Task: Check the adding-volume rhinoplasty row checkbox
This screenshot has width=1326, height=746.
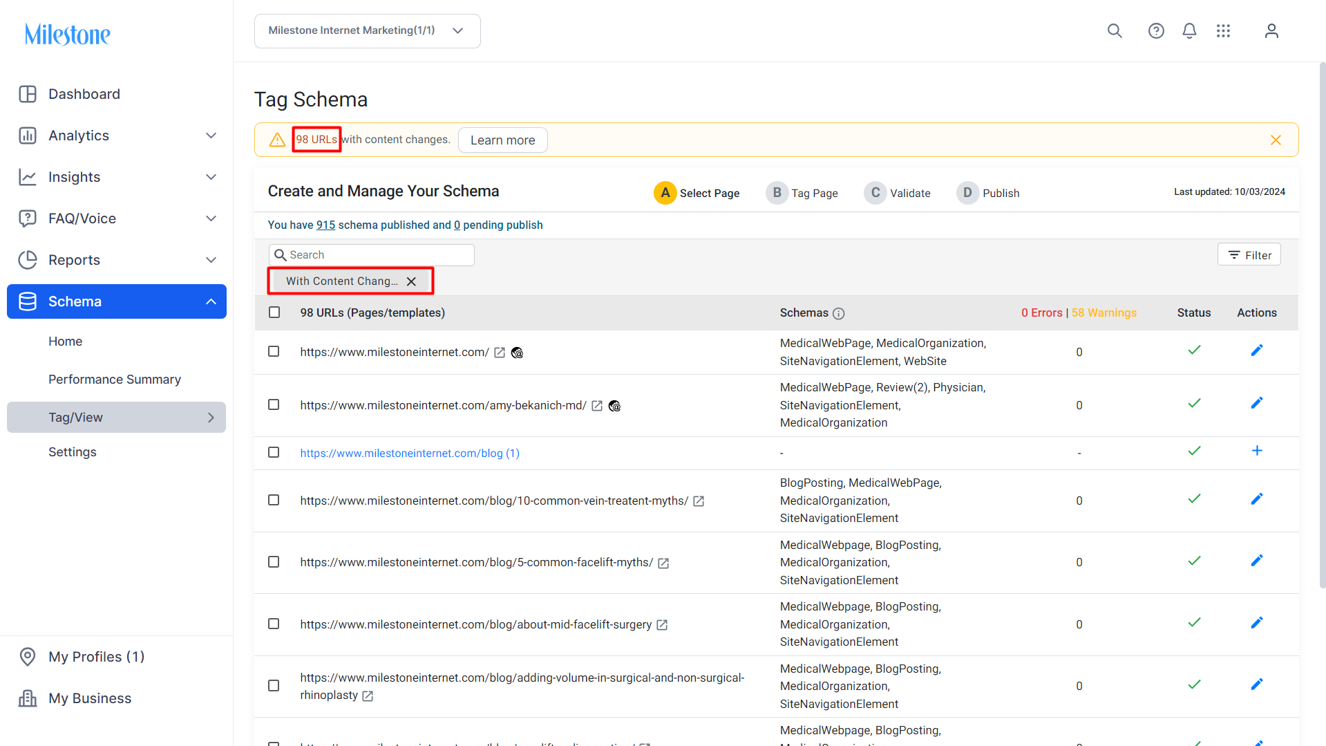Action: (274, 686)
